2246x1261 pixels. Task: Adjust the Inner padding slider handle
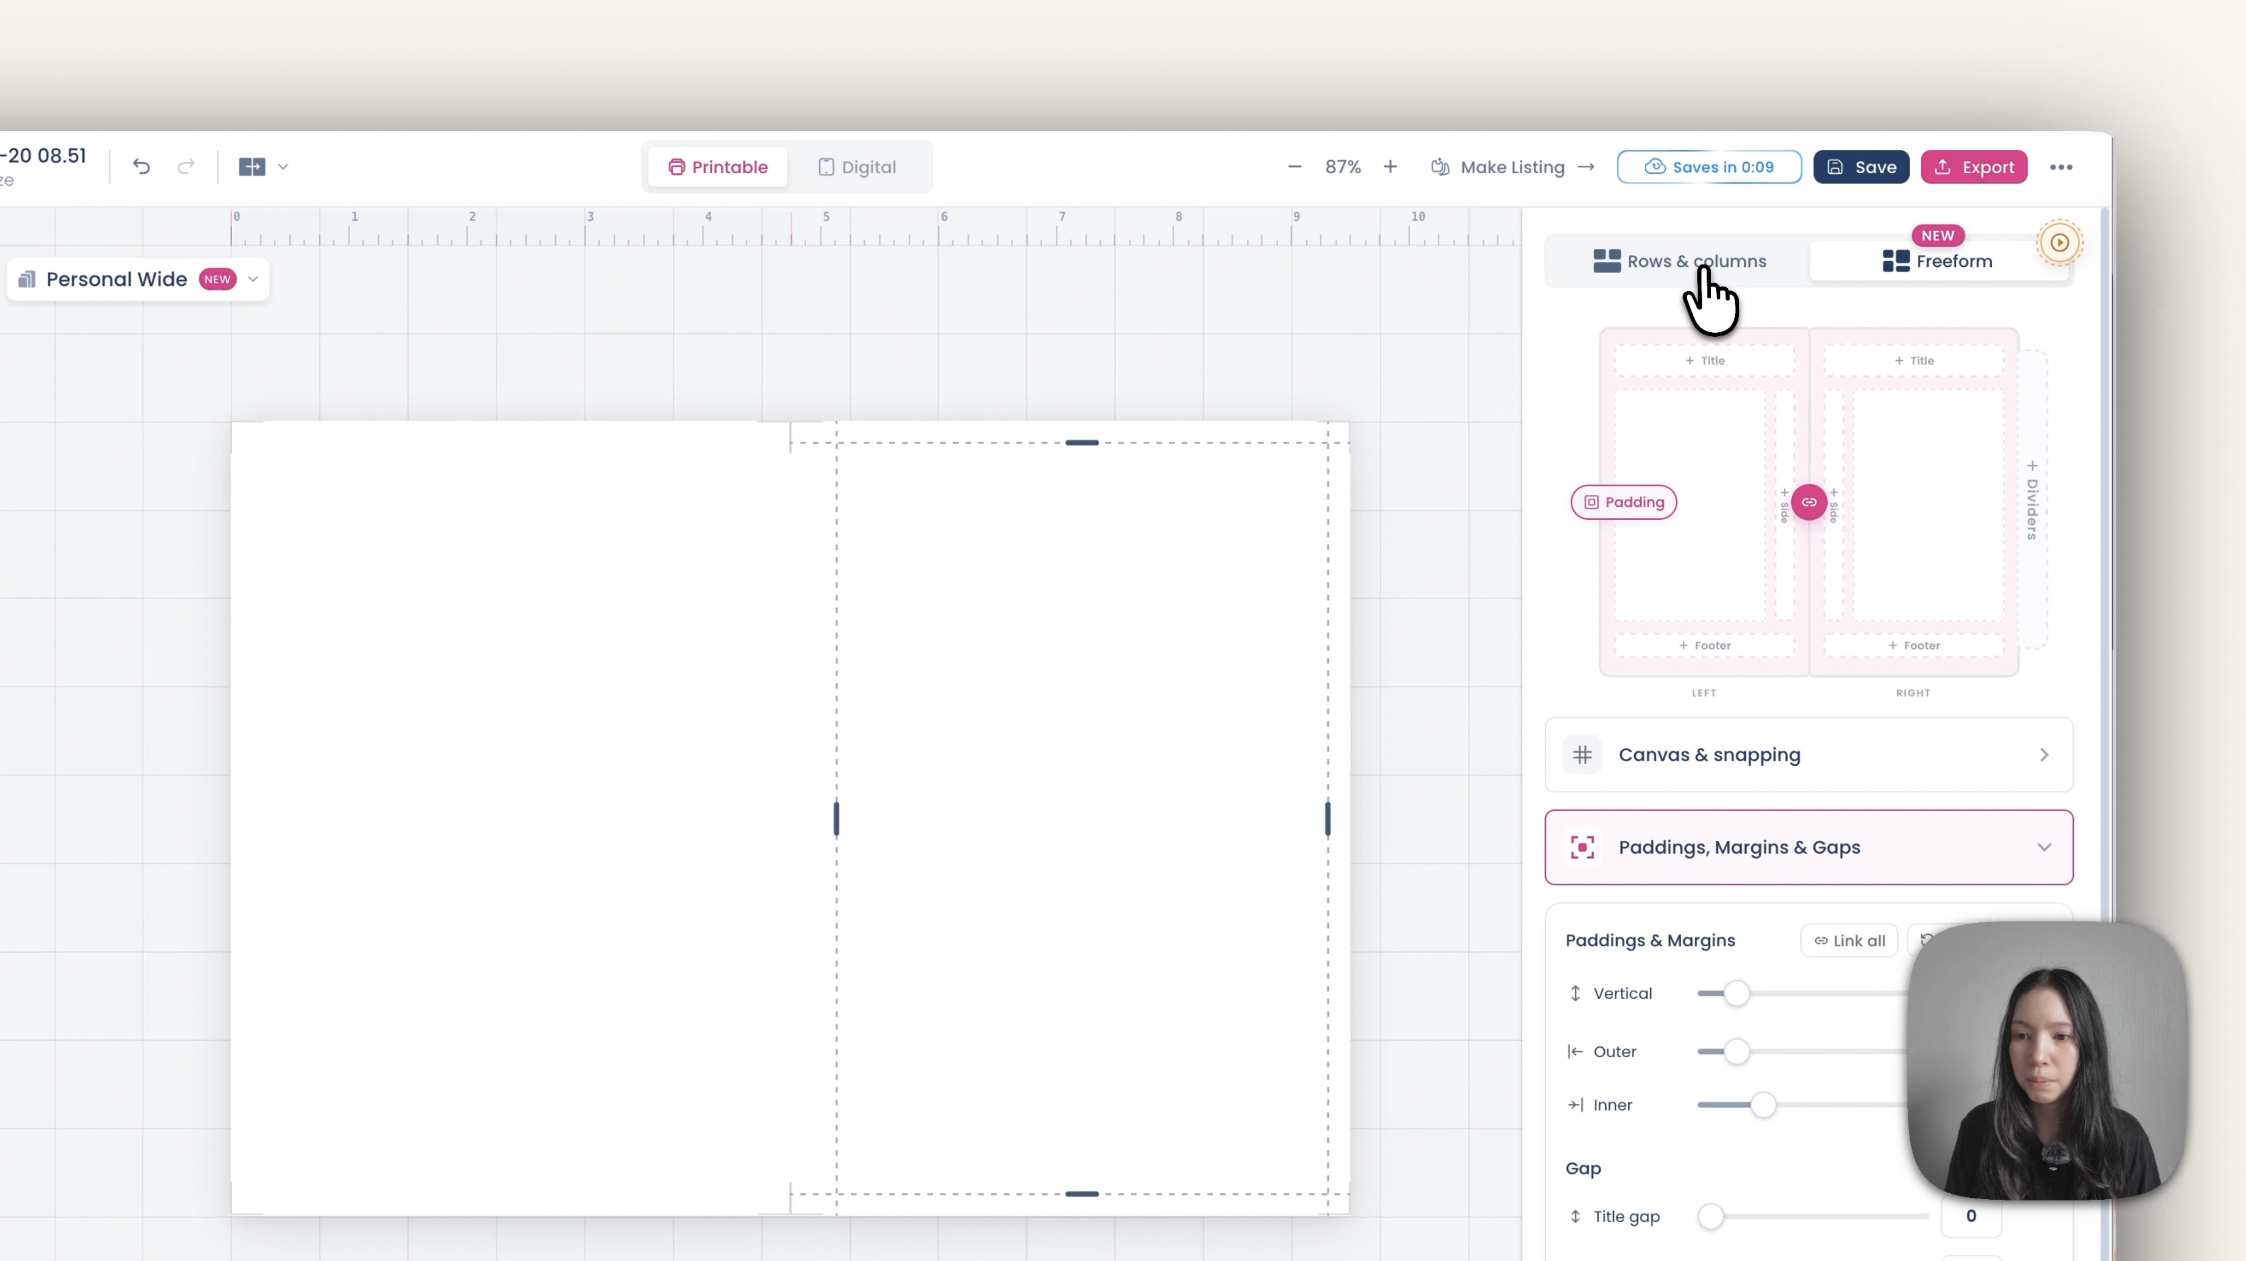[1763, 1105]
